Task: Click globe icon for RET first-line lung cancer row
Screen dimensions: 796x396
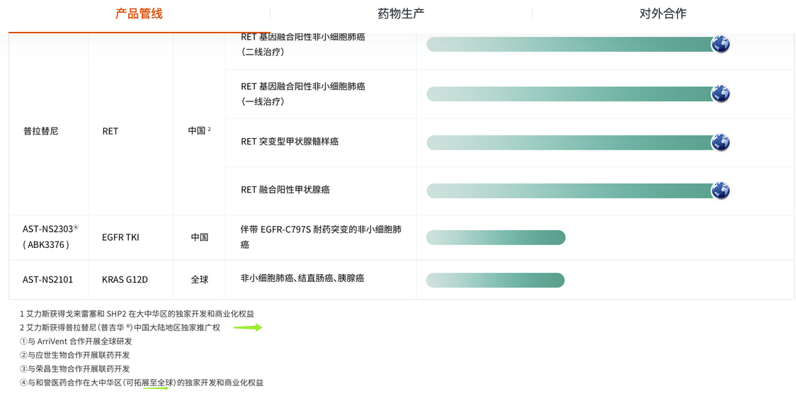Action: [x=720, y=94]
